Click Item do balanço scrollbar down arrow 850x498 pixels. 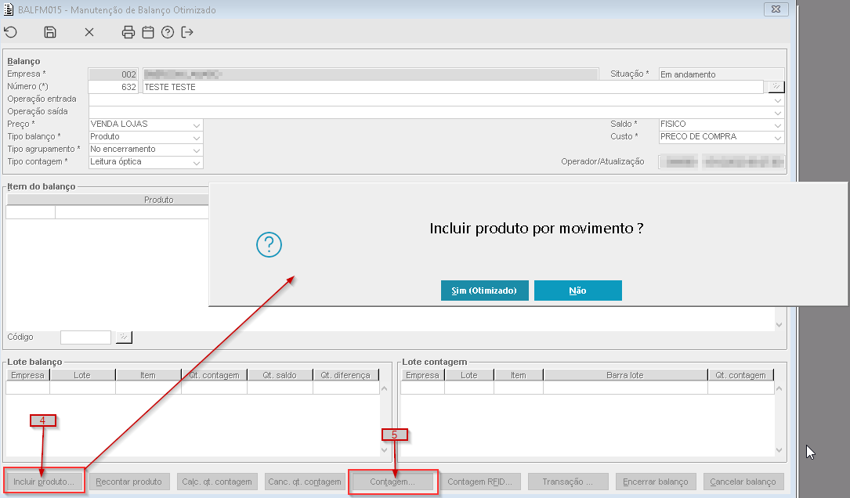(779, 325)
